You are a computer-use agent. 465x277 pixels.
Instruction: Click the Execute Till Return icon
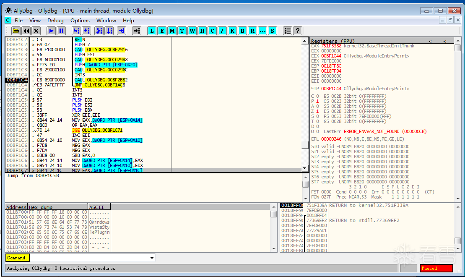(122, 31)
